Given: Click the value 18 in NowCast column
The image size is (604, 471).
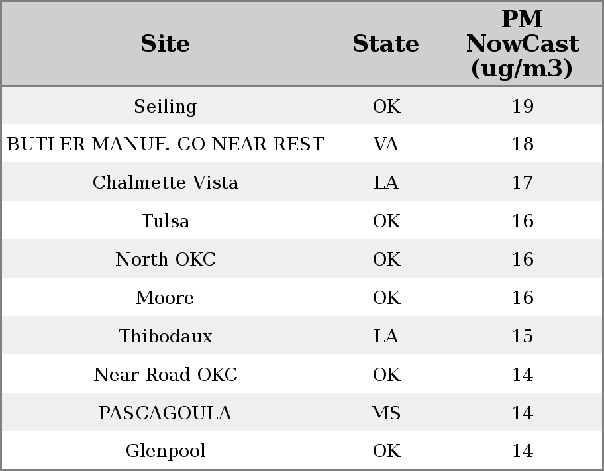Looking at the screenshot, I should 523,144.
